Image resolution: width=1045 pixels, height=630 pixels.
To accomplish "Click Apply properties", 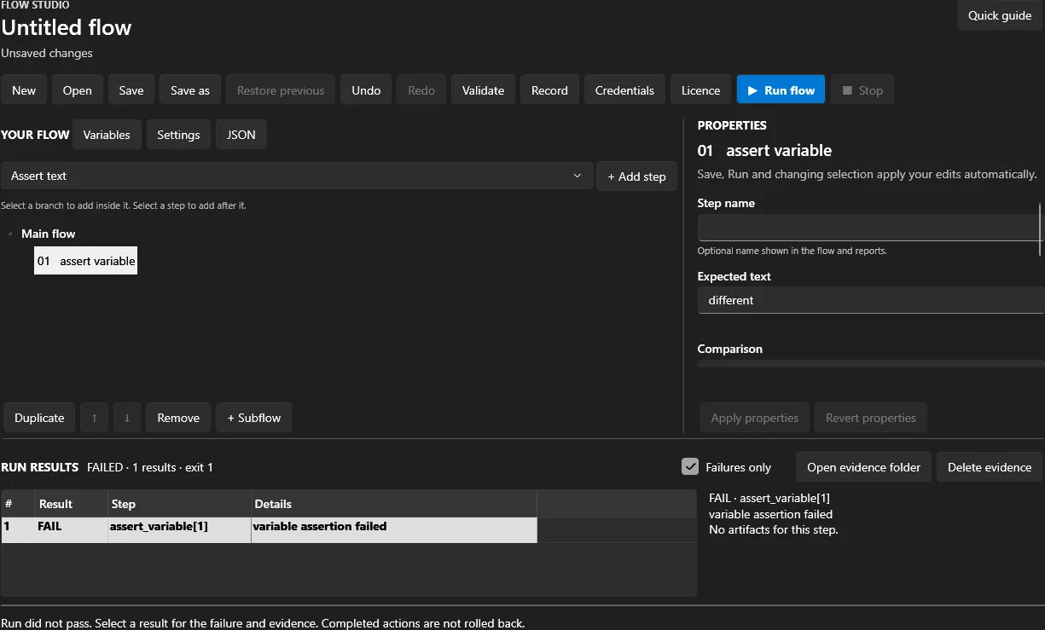I will (x=755, y=418).
